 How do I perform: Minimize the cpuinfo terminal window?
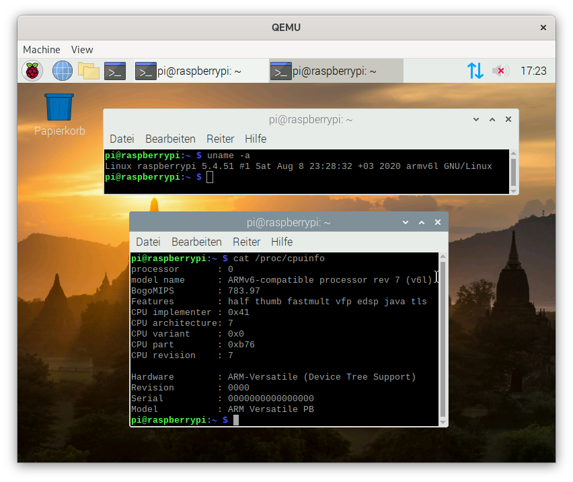(x=406, y=222)
